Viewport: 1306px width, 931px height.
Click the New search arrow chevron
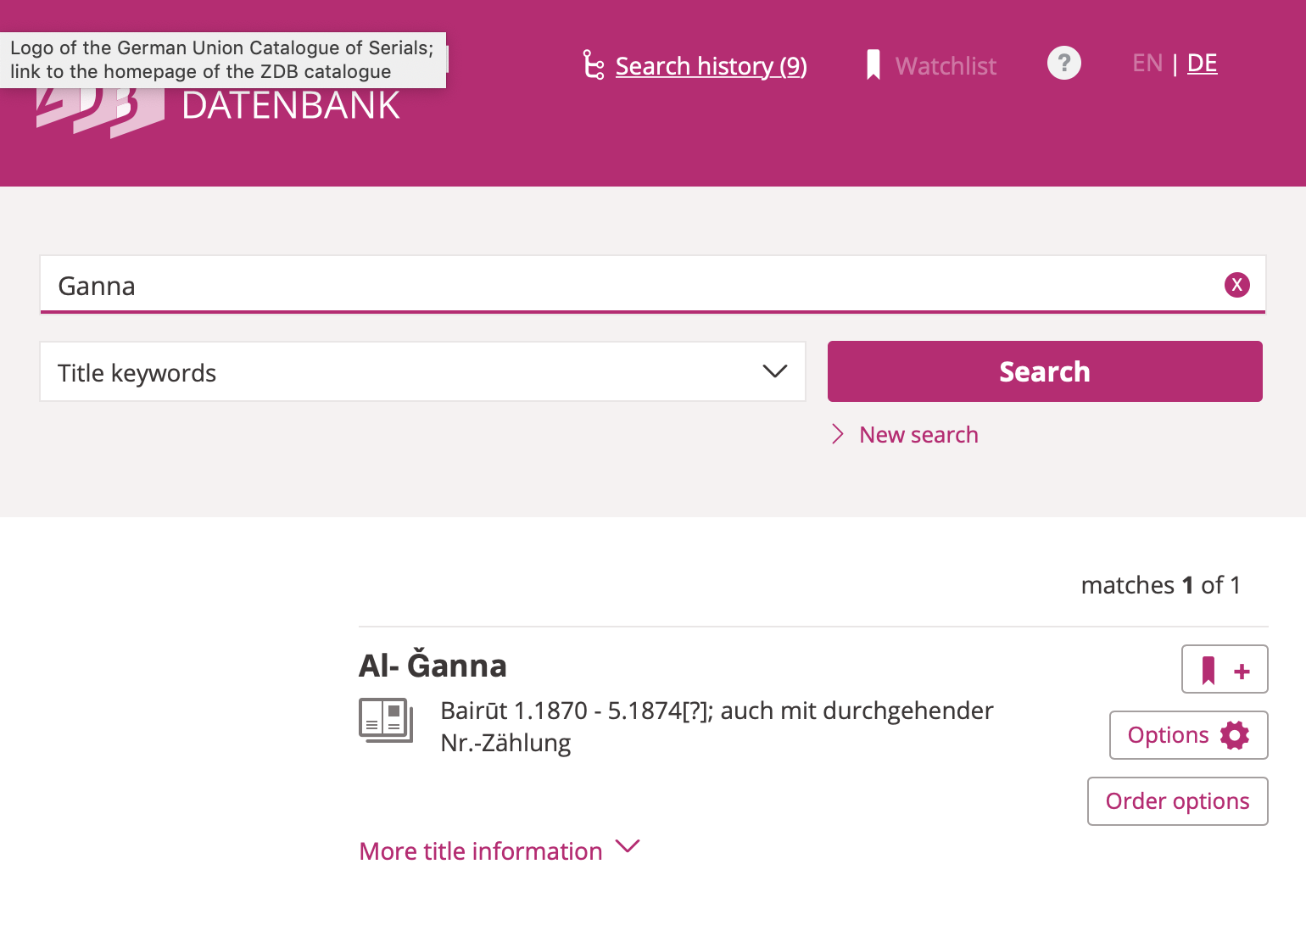pyautogui.click(x=837, y=434)
